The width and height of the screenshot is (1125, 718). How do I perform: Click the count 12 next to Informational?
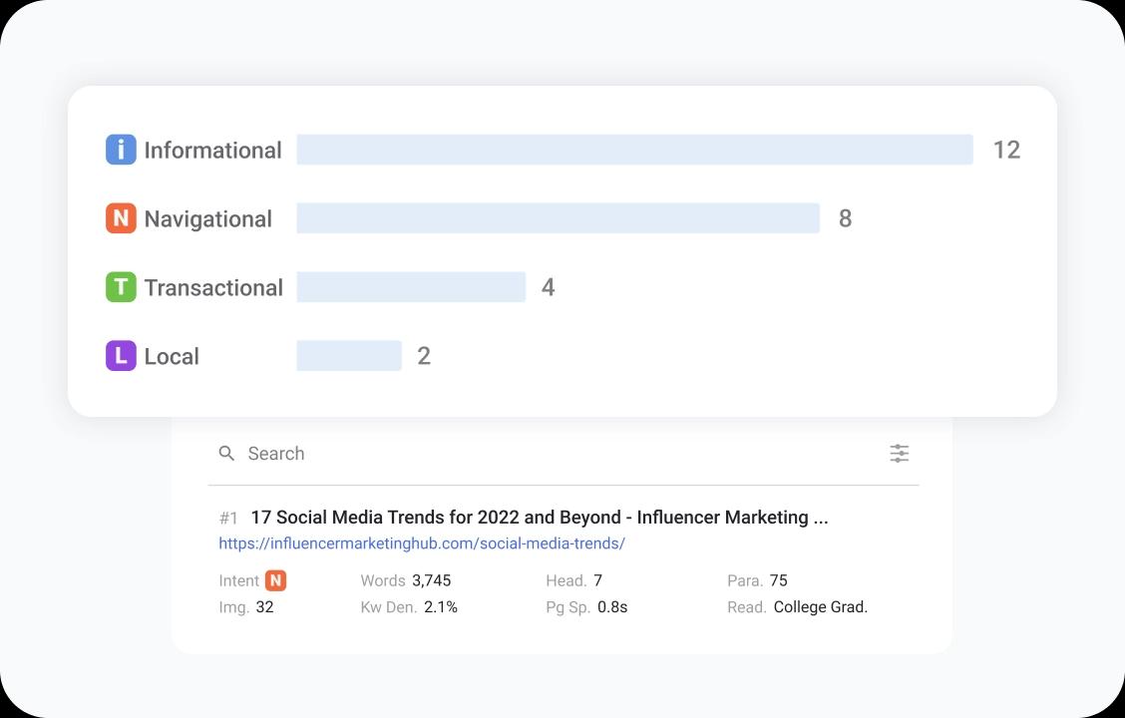click(1006, 150)
